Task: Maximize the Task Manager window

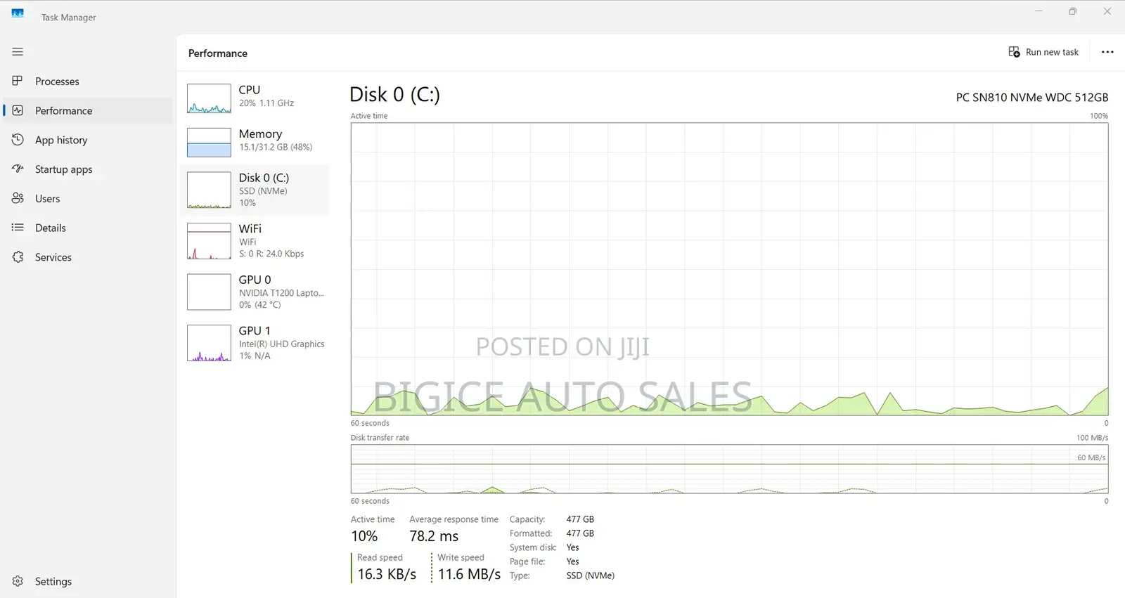Action: pos(1073,11)
